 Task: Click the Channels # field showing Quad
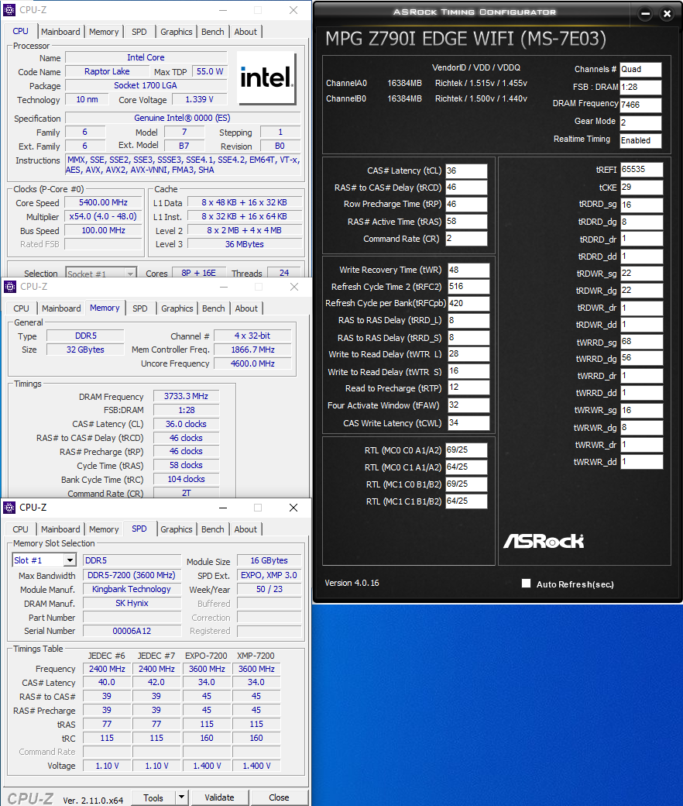point(640,70)
